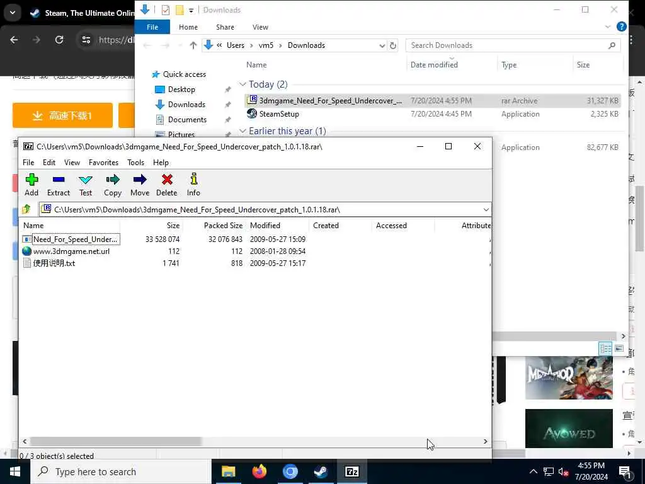The width and height of the screenshot is (645, 484).
Task: Open 7-Zip View menu
Action: pyautogui.click(x=72, y=163)
